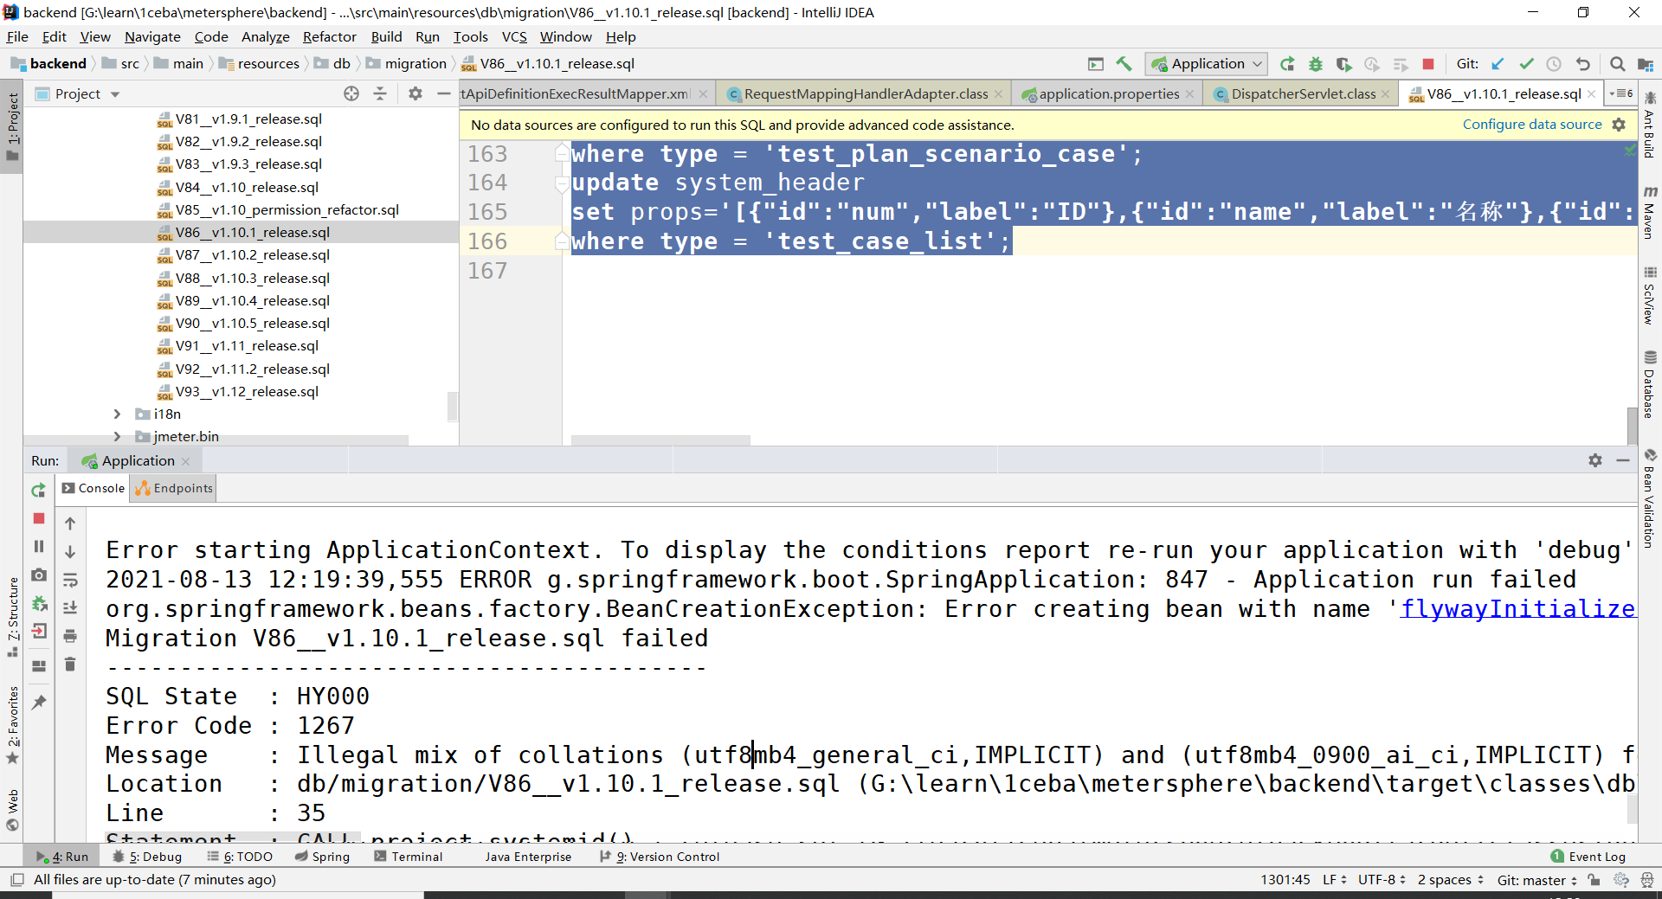Screen dimensions: 1662x899
Task: Dump threads with the camera icon
Action: (38, 575)
